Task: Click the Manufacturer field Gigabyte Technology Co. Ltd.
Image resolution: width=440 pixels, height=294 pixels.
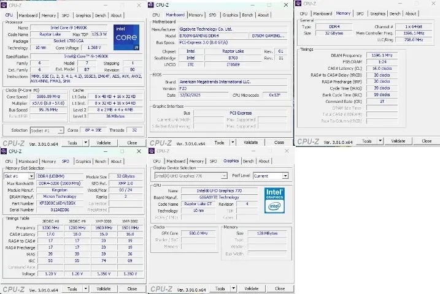Action: coord(233,29)
